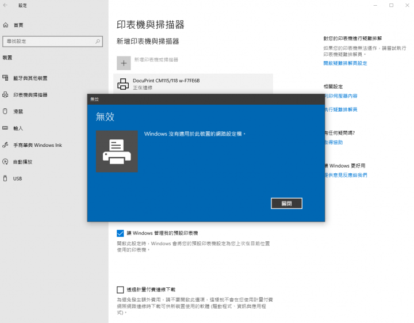Click the 印表機與掃描器 page heading
This screenshot has height=323, width=414.
click(150, 25)
